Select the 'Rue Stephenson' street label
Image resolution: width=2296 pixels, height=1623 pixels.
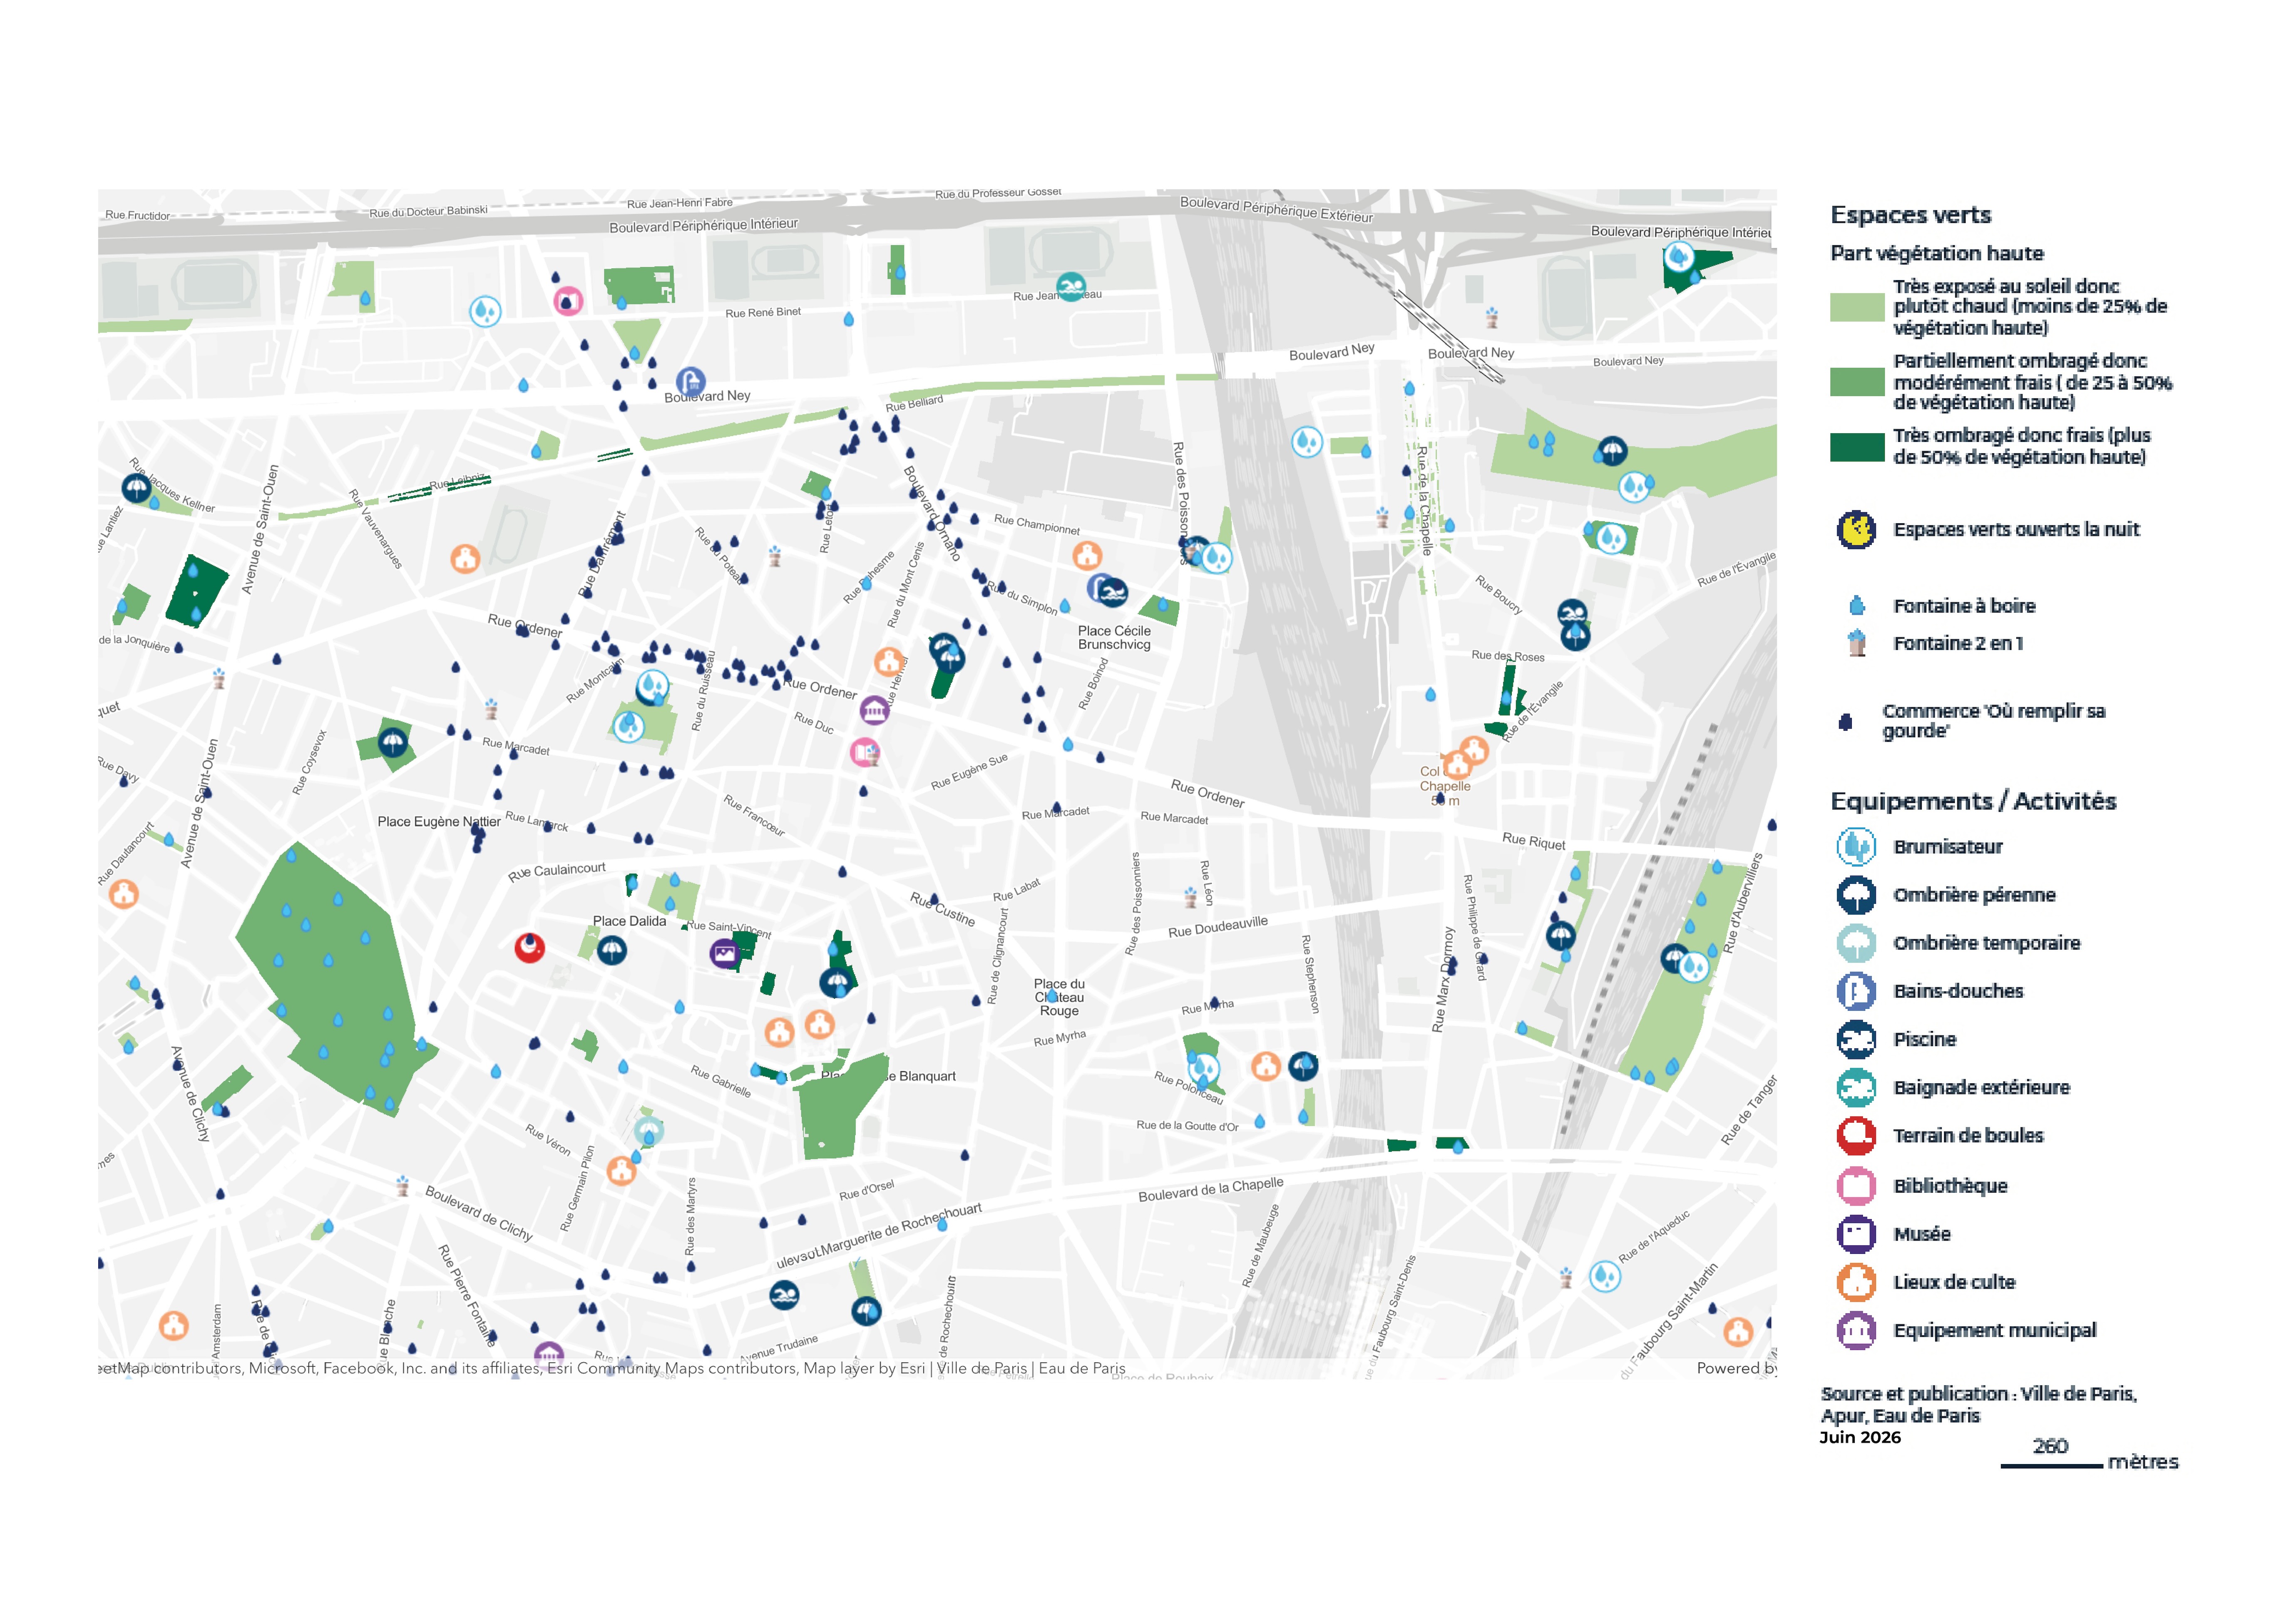[1309, 974]
